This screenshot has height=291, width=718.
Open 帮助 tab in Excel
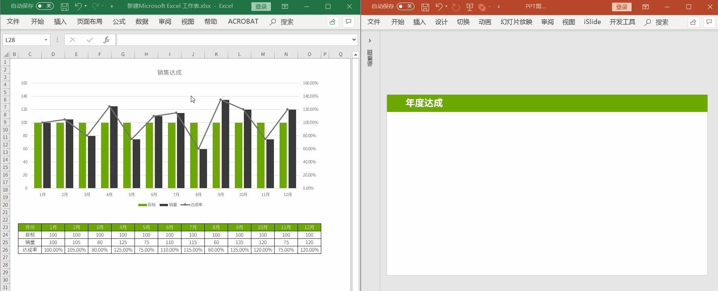click(211, 21)
